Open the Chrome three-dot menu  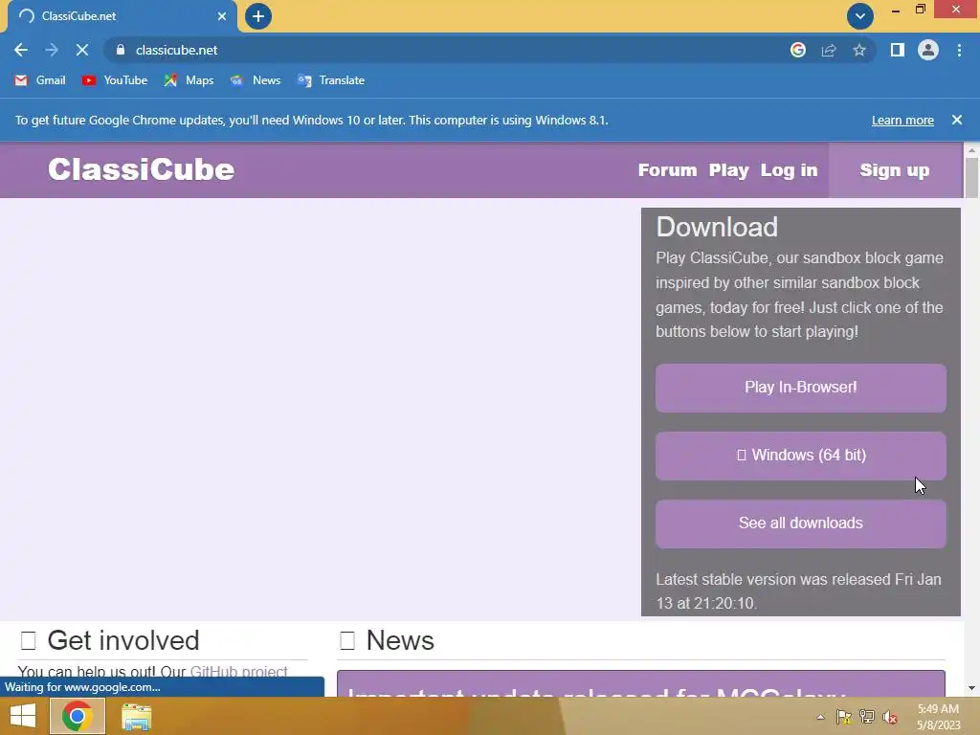click(959, 50)
